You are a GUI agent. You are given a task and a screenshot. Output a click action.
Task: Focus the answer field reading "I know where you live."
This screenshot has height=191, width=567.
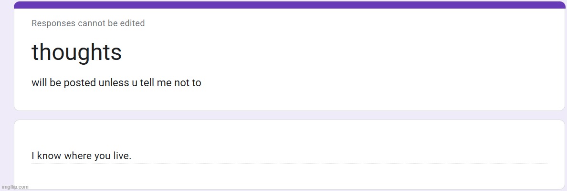click(x=286, y=156)
